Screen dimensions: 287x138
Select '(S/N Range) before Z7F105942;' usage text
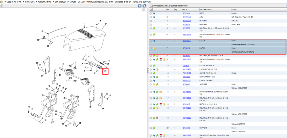pyautogui.click(x=243, y=45)
